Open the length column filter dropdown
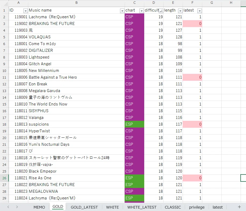The height and width of the screenshot is (211, 246). (180, 11)
